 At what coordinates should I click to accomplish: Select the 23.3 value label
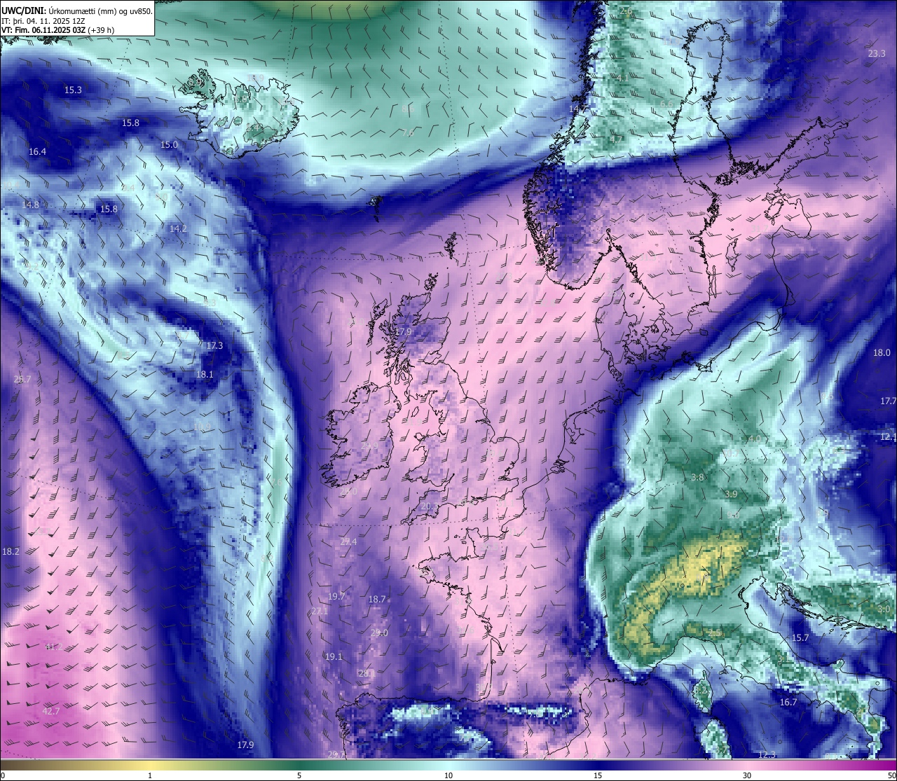(877, 54)
